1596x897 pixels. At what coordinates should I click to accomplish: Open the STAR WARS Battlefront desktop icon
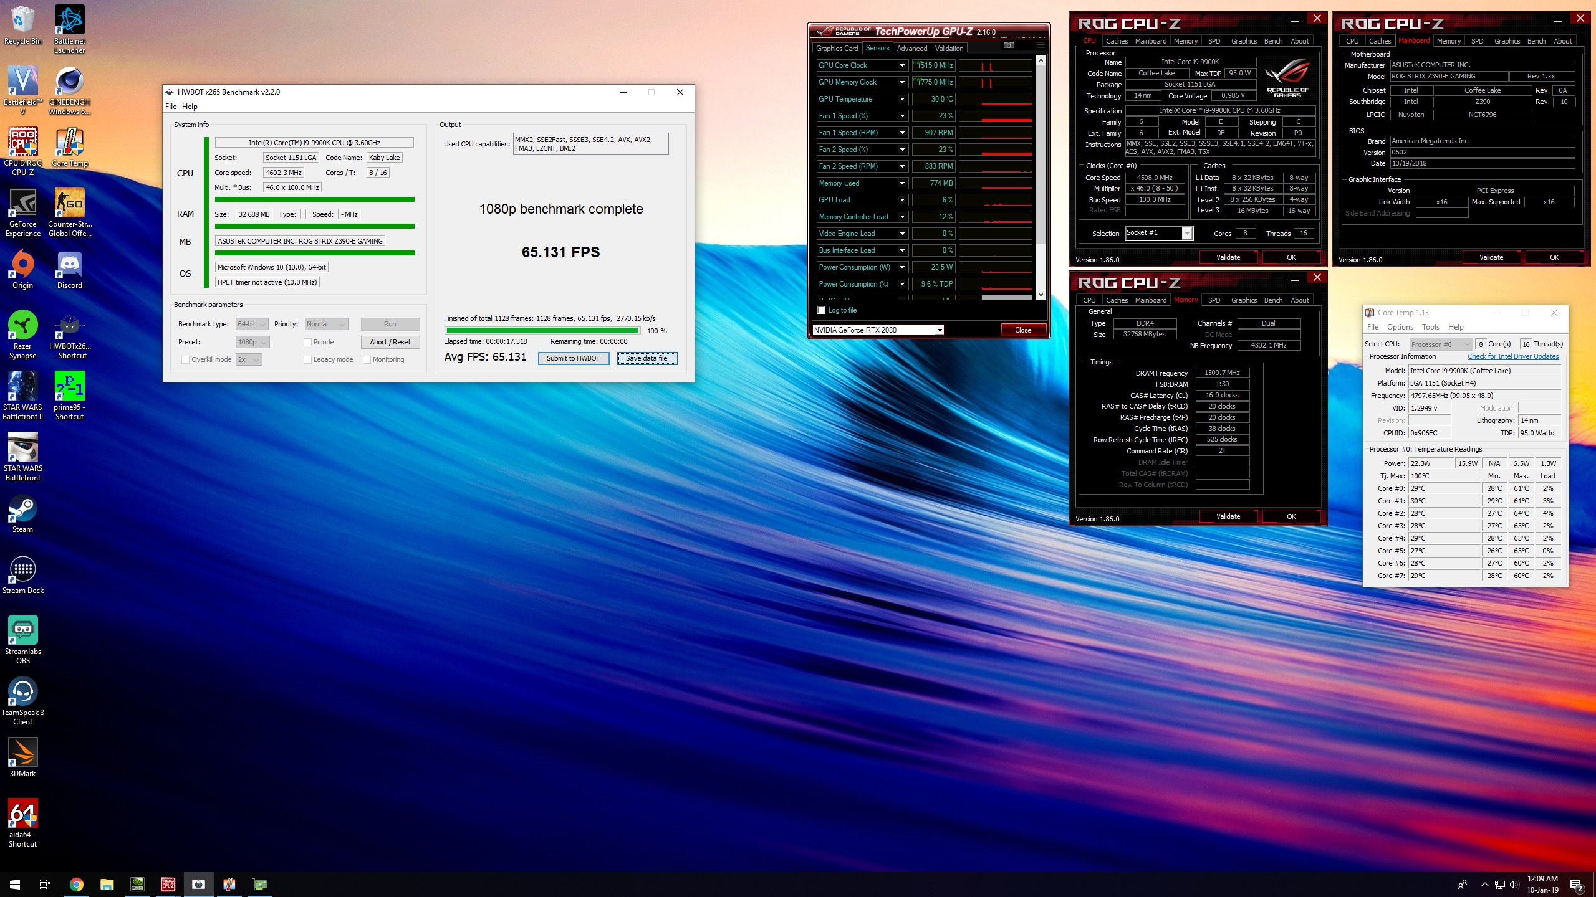[23, 457]
